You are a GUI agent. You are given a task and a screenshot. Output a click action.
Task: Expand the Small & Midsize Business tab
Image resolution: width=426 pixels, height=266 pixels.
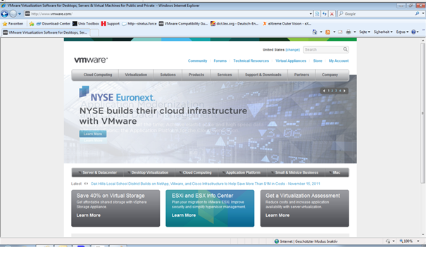(x=296, y=172)
